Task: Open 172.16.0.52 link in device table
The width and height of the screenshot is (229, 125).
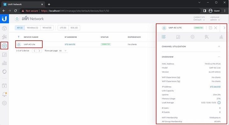Action: (70, 44)
